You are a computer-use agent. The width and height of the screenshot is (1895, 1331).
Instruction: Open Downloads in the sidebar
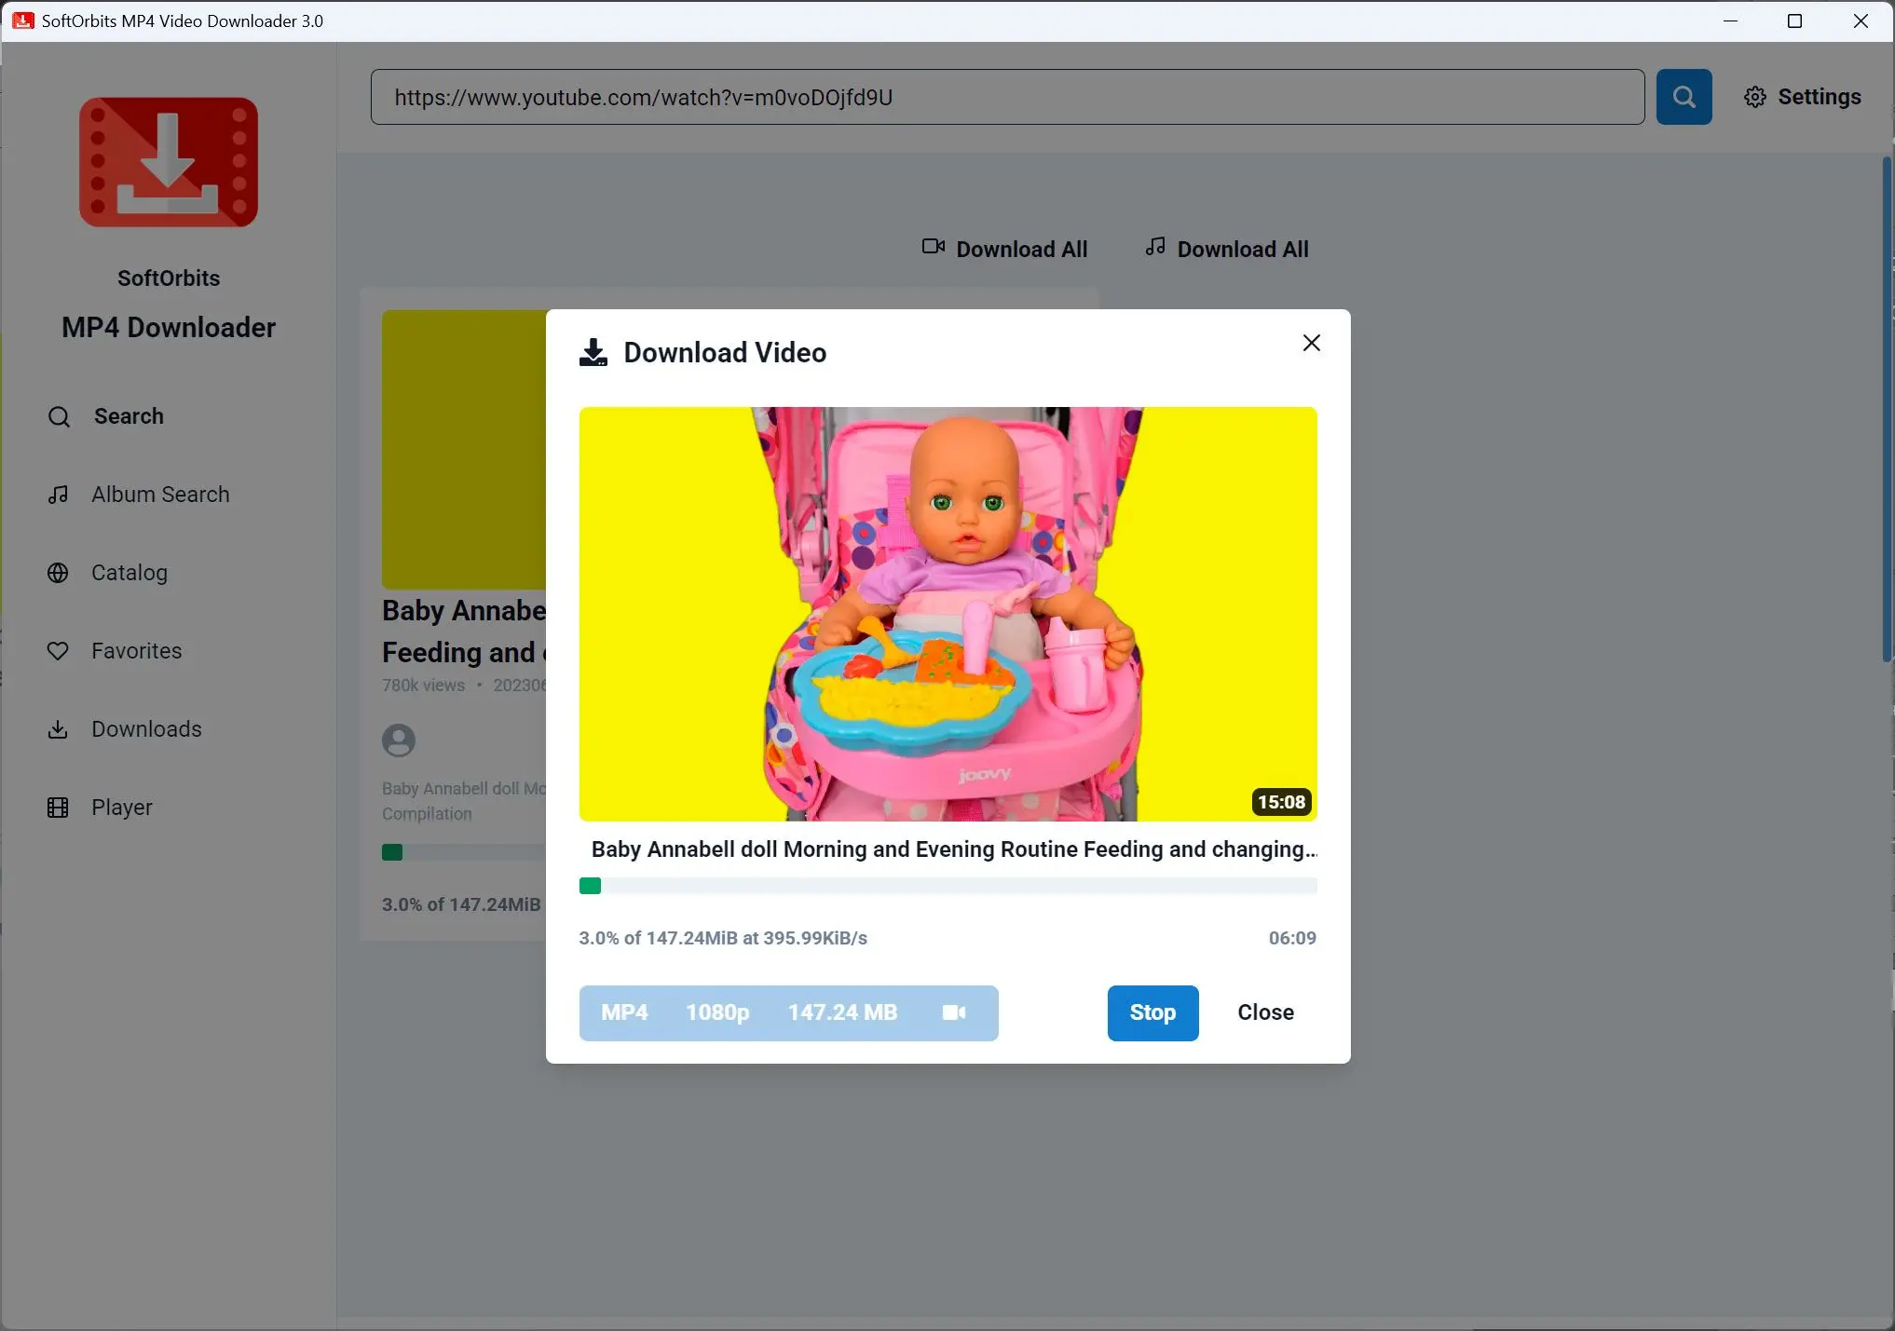(x=124, y=729)
